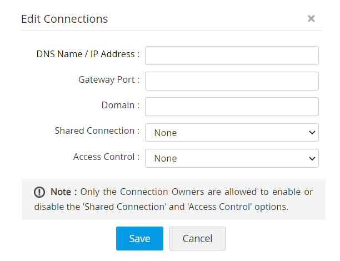The image size is (340, 261).
Task: Click the 'Domain' label text
Action: [x=120, y=105]
